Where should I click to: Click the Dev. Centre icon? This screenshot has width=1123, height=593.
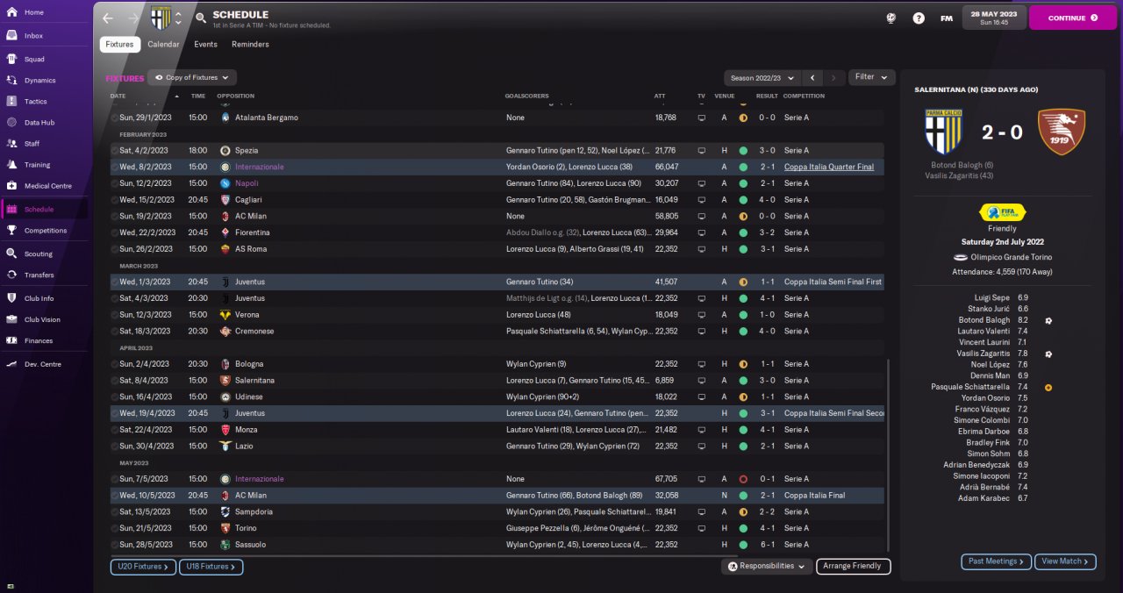pos(11,364)
